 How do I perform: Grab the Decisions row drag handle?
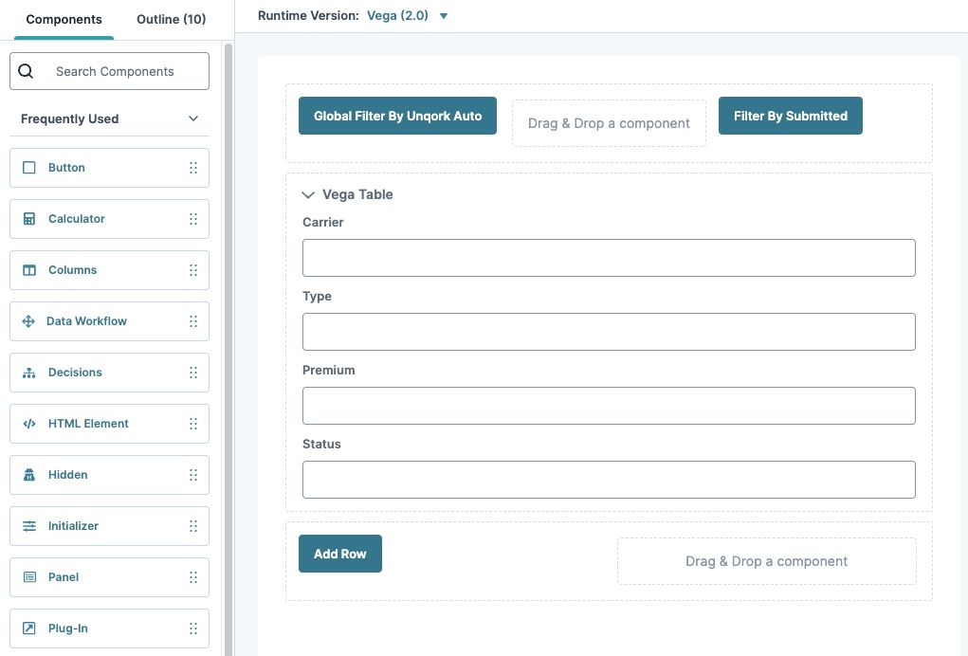click(x=193, y=373)
